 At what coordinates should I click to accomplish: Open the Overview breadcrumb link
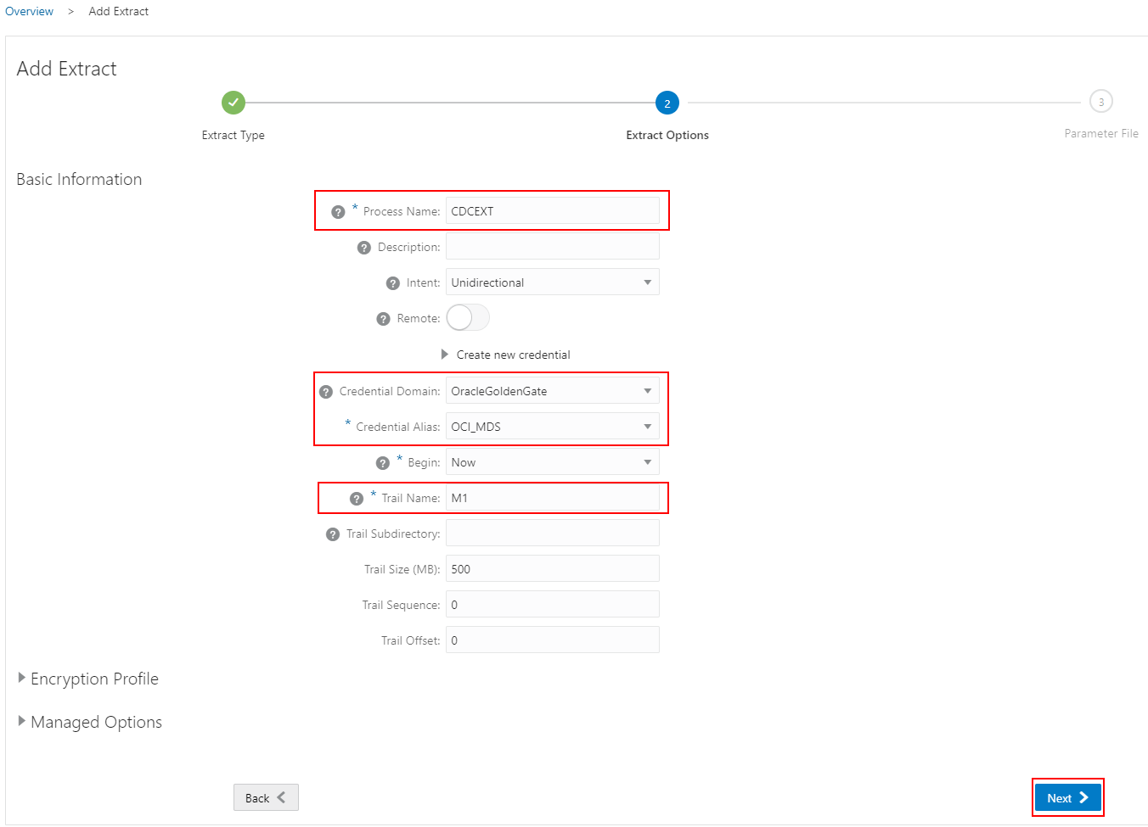[29, 11]
